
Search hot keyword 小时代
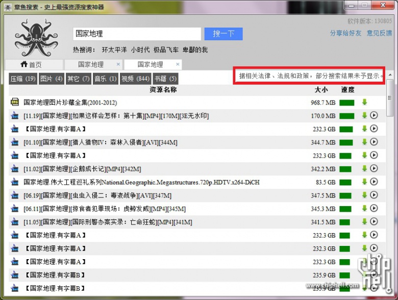coord(140,50)
